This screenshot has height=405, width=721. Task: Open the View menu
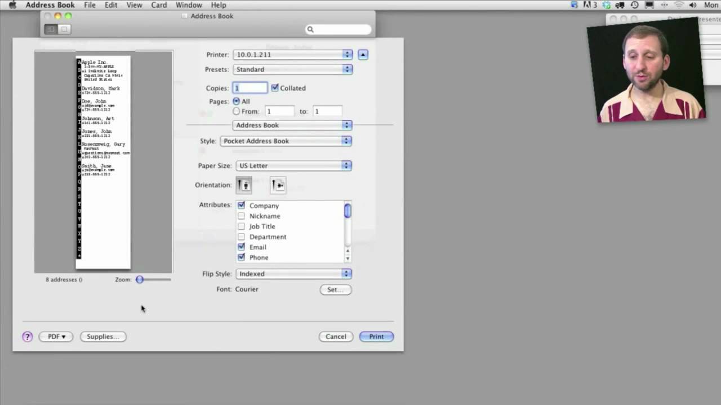click(134, 5)
